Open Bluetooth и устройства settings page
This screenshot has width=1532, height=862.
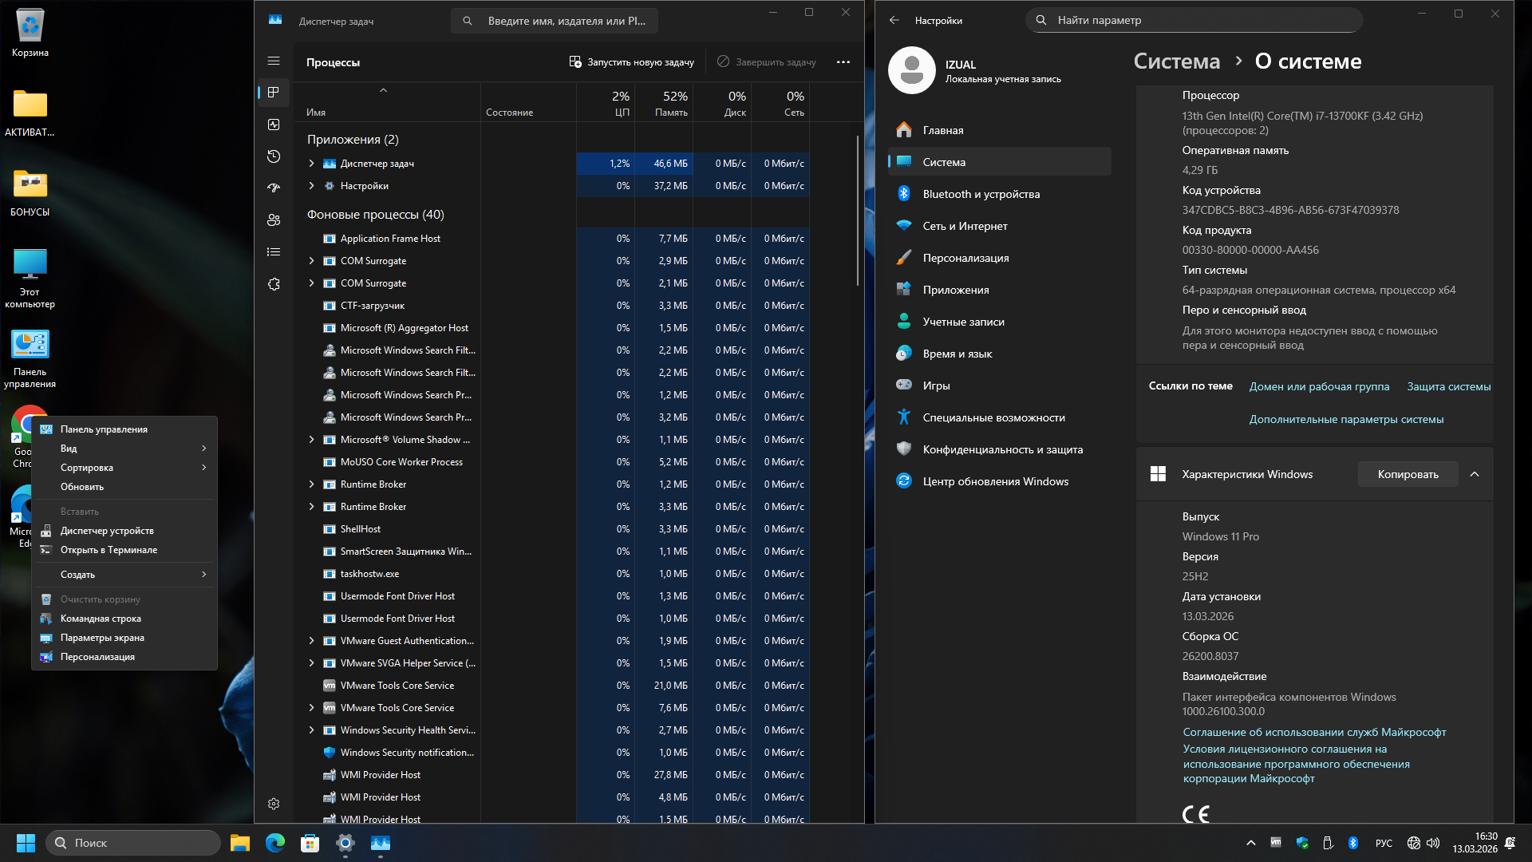pos(981,194)
